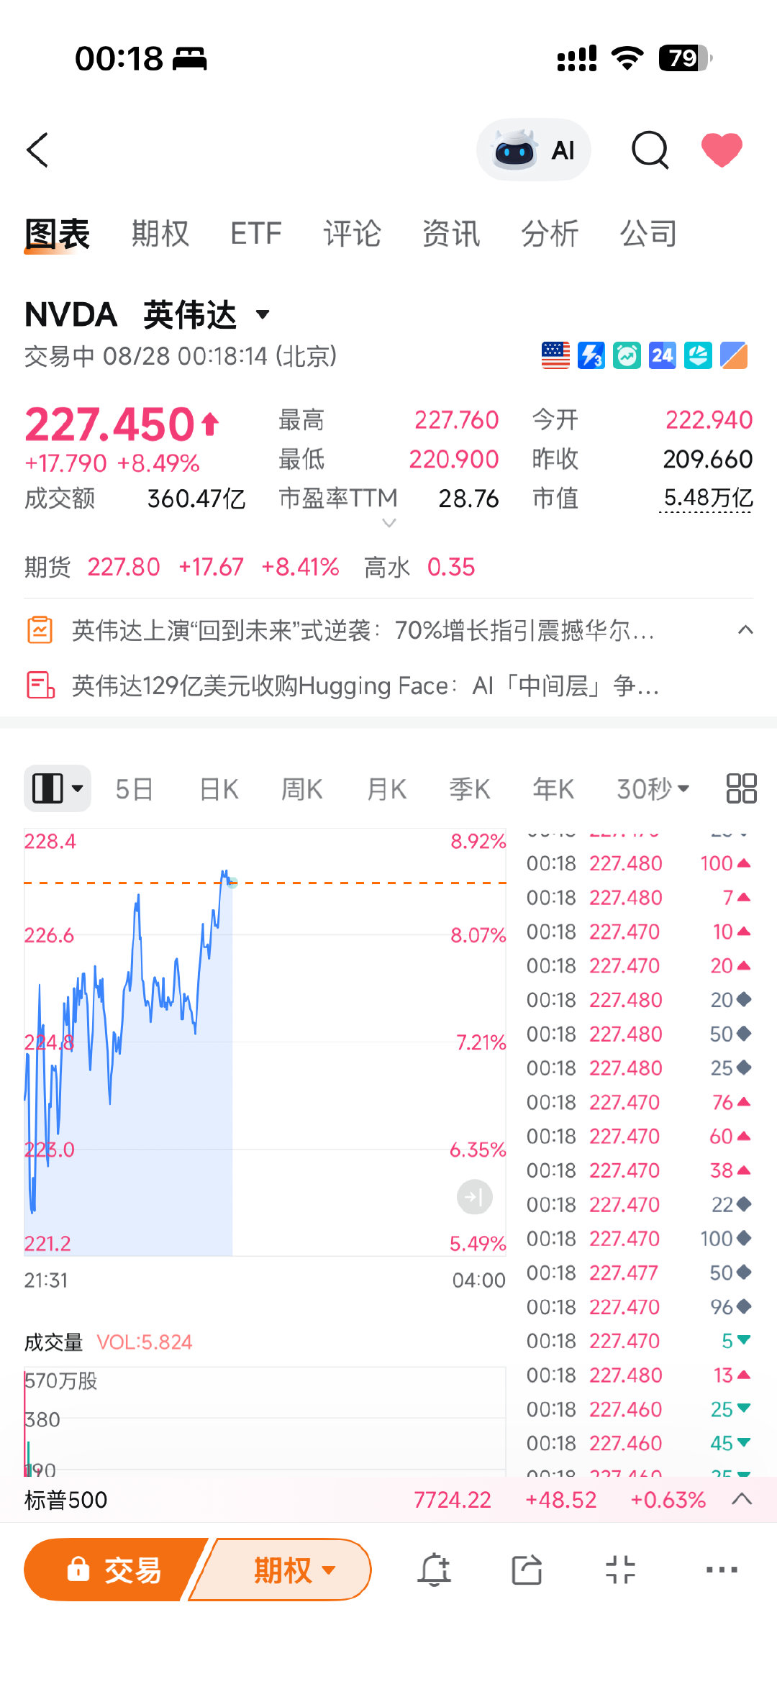The image size is (777, 1684).
Task: Tap the 期货 227.80 futures quote
Action: click(124, 567)
